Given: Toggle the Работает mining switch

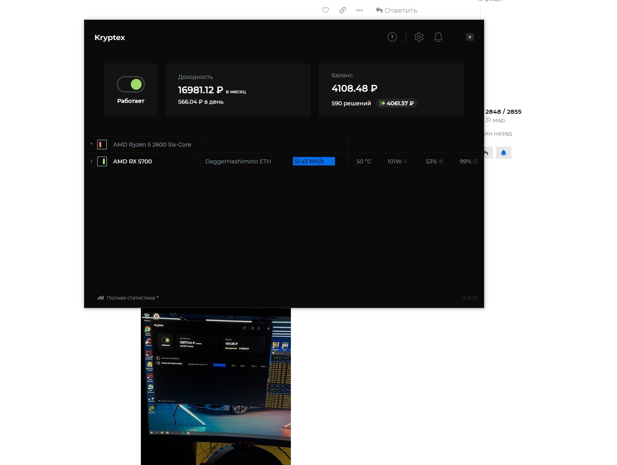Looking at the screenshot, I should (131, 85).
